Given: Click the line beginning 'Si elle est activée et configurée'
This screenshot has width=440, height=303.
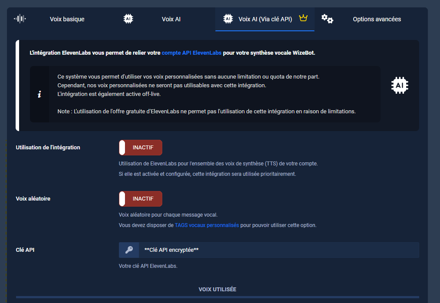Looking at the screenshot, I should [x=207, y=174].
